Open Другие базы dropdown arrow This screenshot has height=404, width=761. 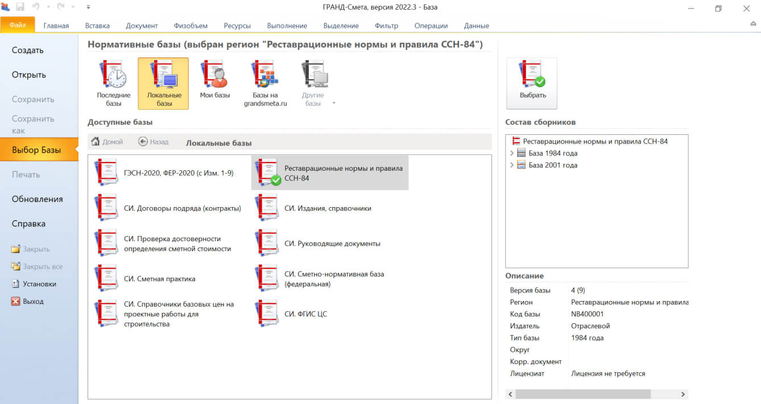(x=334, y=104)
